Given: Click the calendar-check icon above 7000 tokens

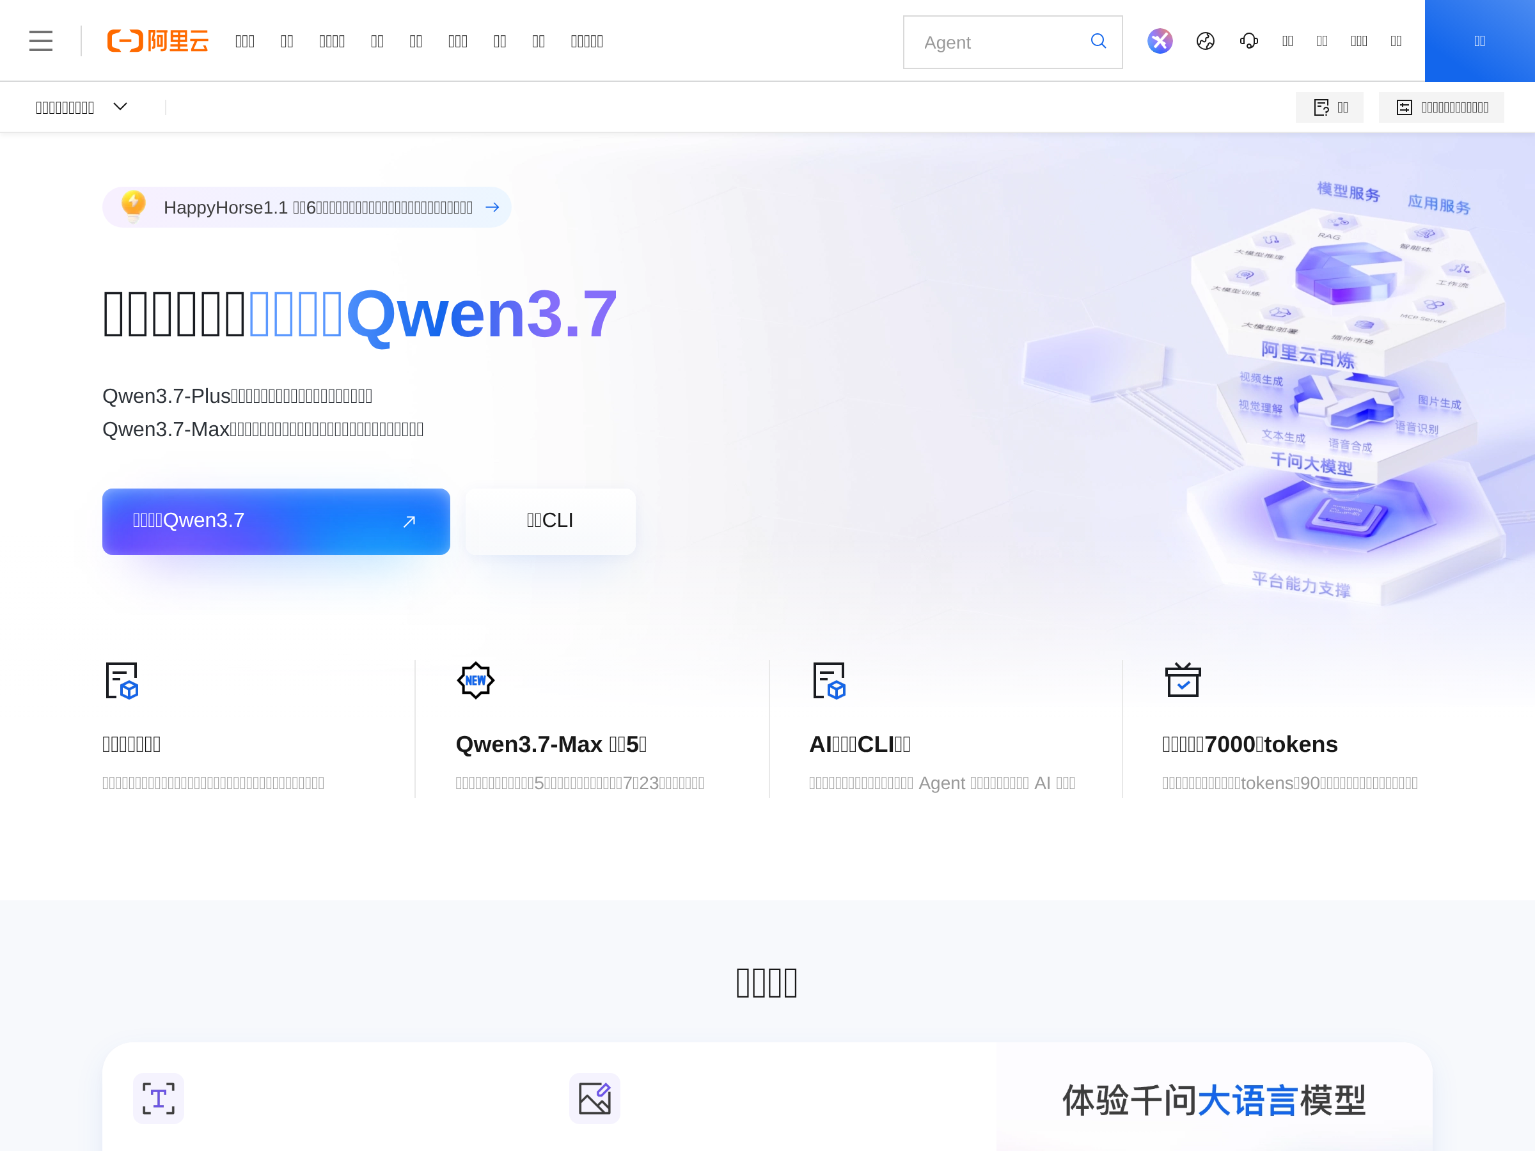Looking at the screenshot, I should tap(1183, 680).
